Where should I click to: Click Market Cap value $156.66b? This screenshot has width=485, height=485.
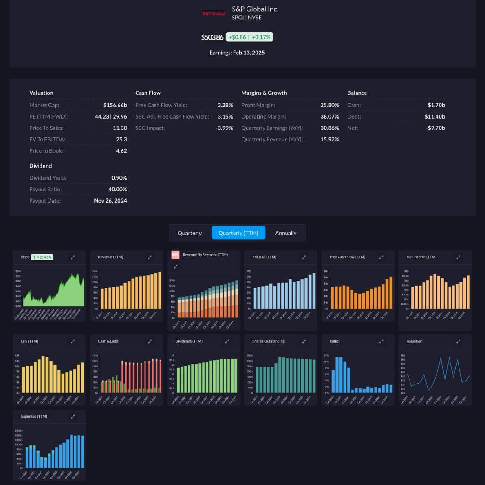pos(115,105)
